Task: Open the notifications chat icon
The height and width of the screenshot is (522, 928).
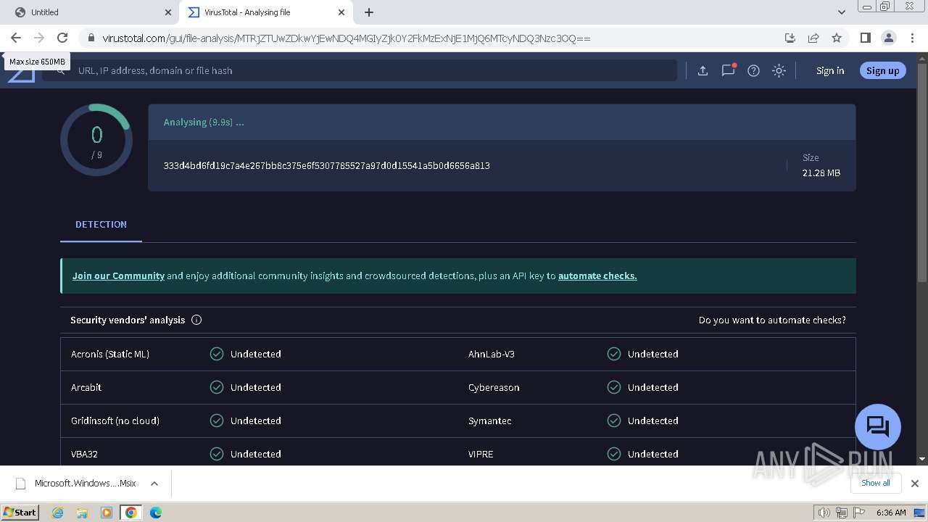Action: click(x=728, y=70)
